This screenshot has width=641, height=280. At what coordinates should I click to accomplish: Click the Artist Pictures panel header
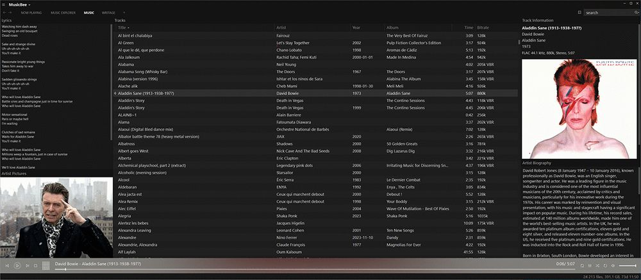point(14,174)
